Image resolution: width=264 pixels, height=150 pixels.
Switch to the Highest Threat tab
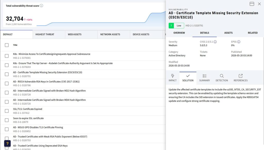[49, 34]
